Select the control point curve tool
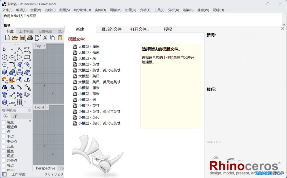287x178 pixels. coord(27,50)
